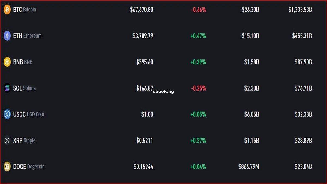Click Bitcoin price $67,670.80
The height and width of the screenshot is (184, 327).
point(141,10)
